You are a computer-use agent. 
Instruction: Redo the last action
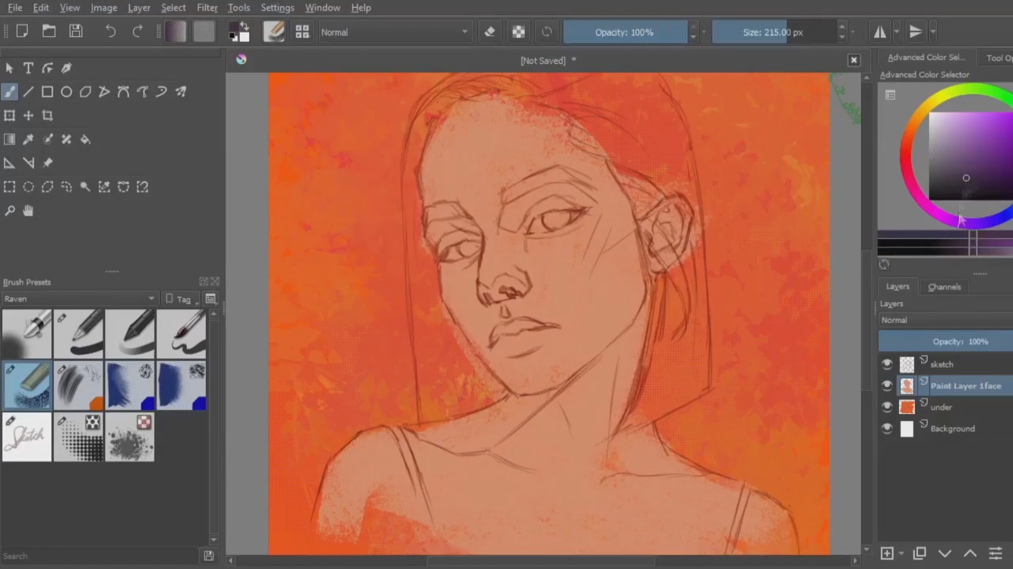[x=137, y=31]
